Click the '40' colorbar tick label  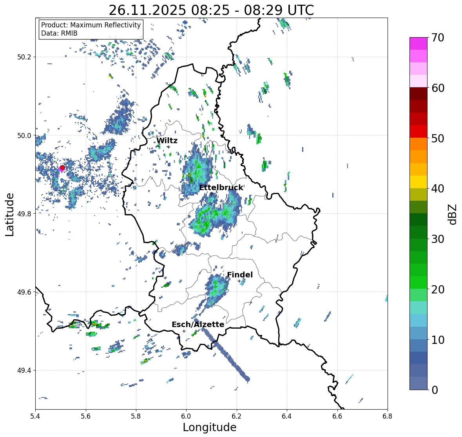point(438,189)
